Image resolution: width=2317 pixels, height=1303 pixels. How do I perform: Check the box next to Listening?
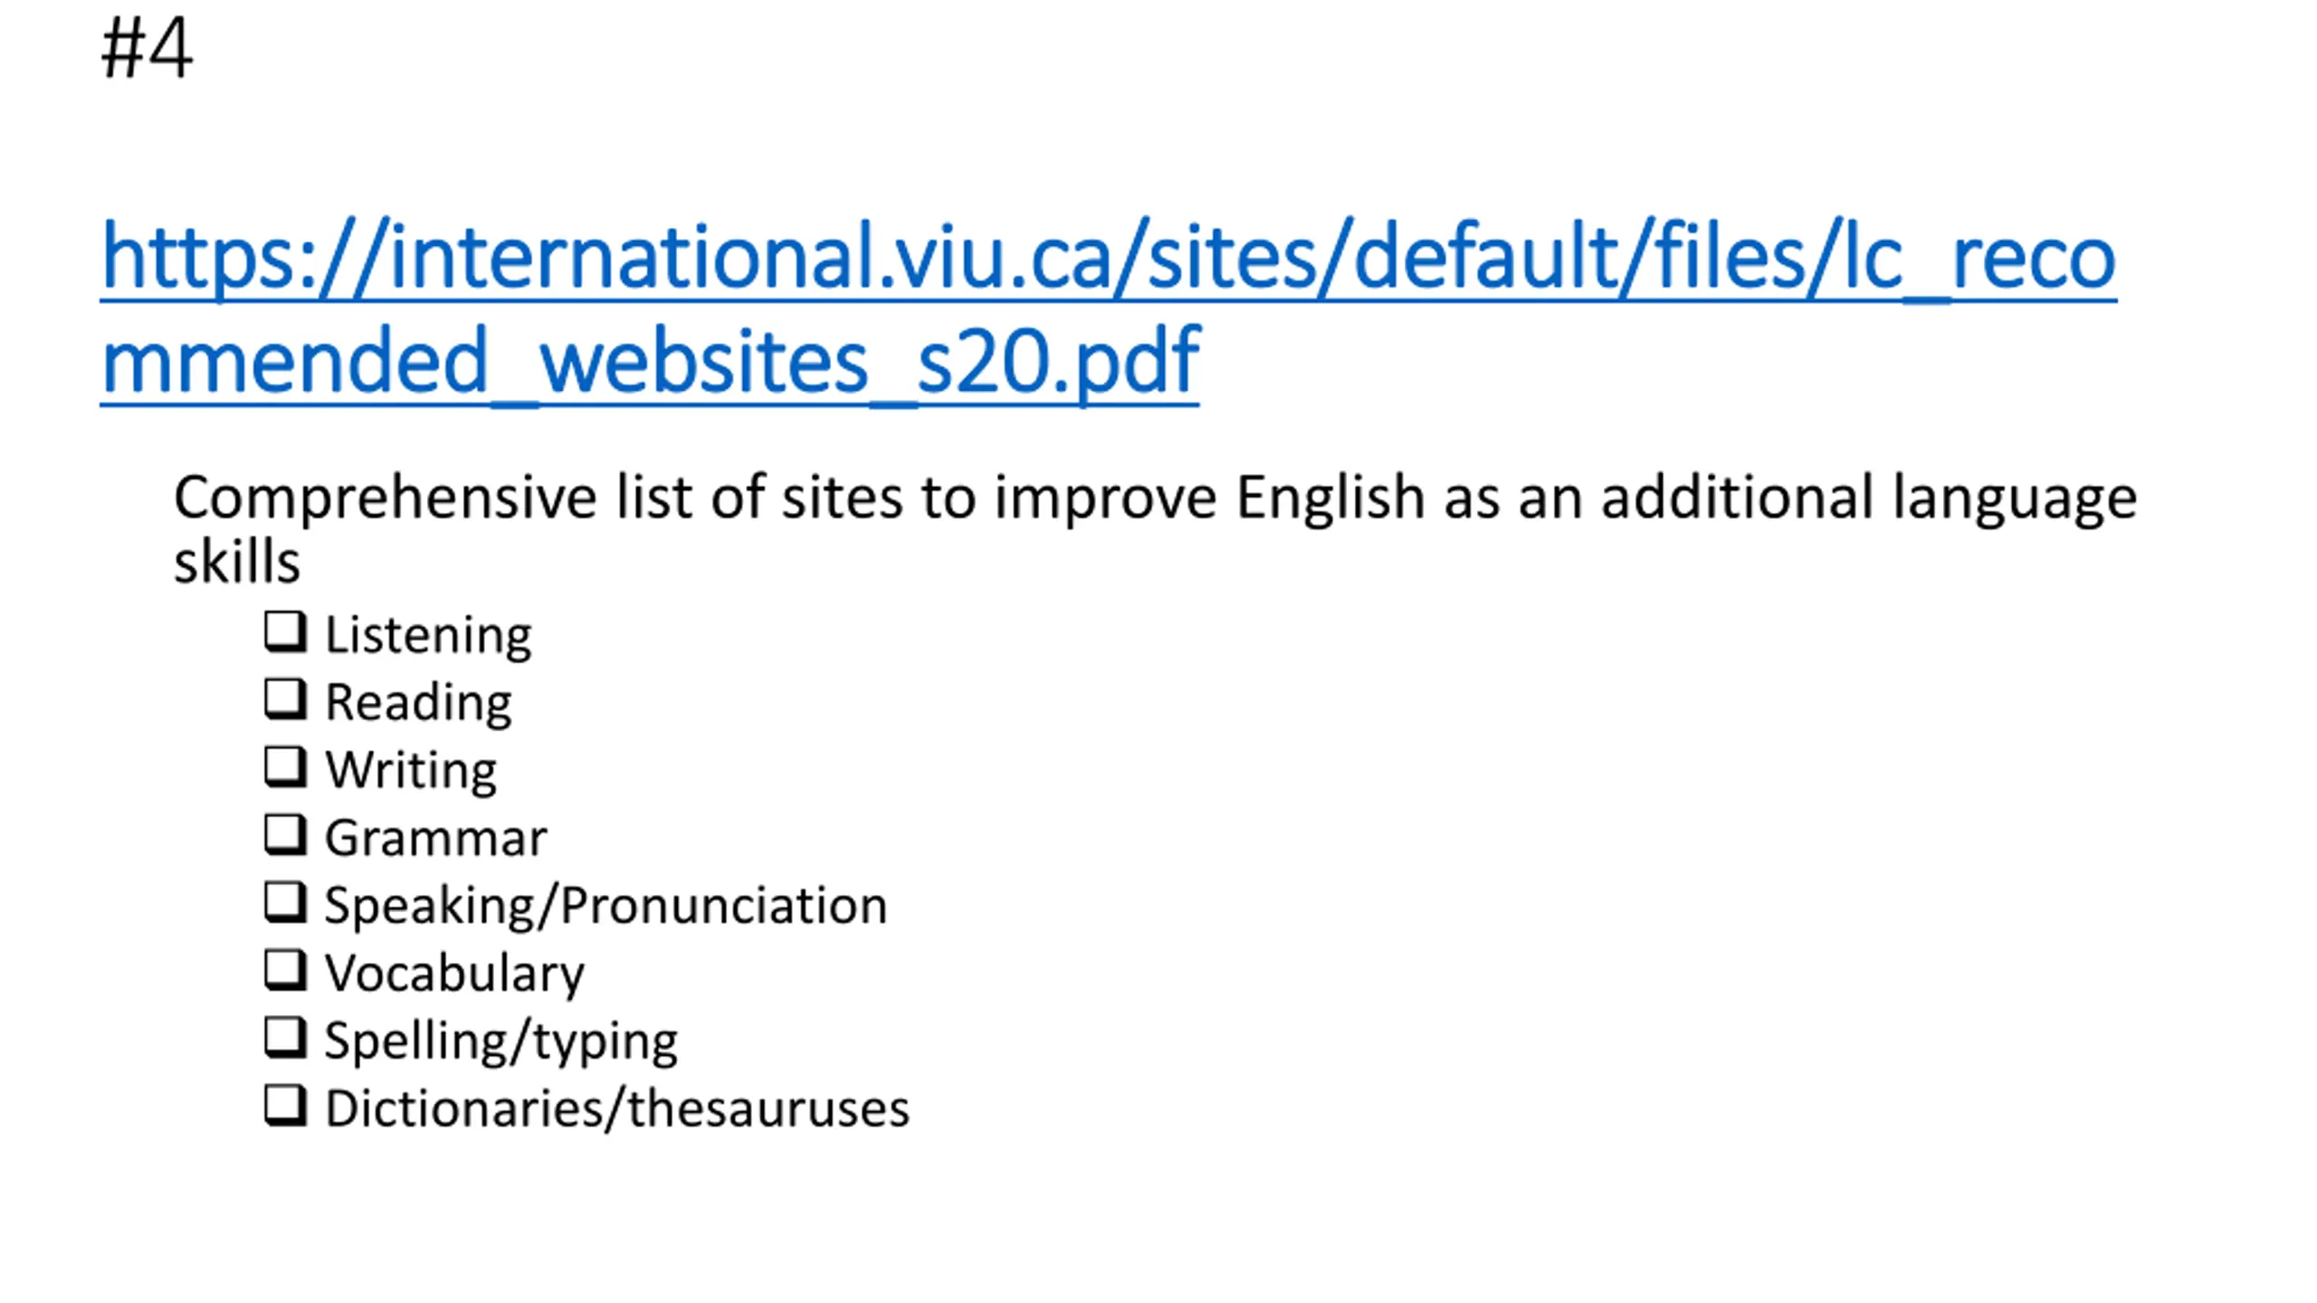point(285,632)
